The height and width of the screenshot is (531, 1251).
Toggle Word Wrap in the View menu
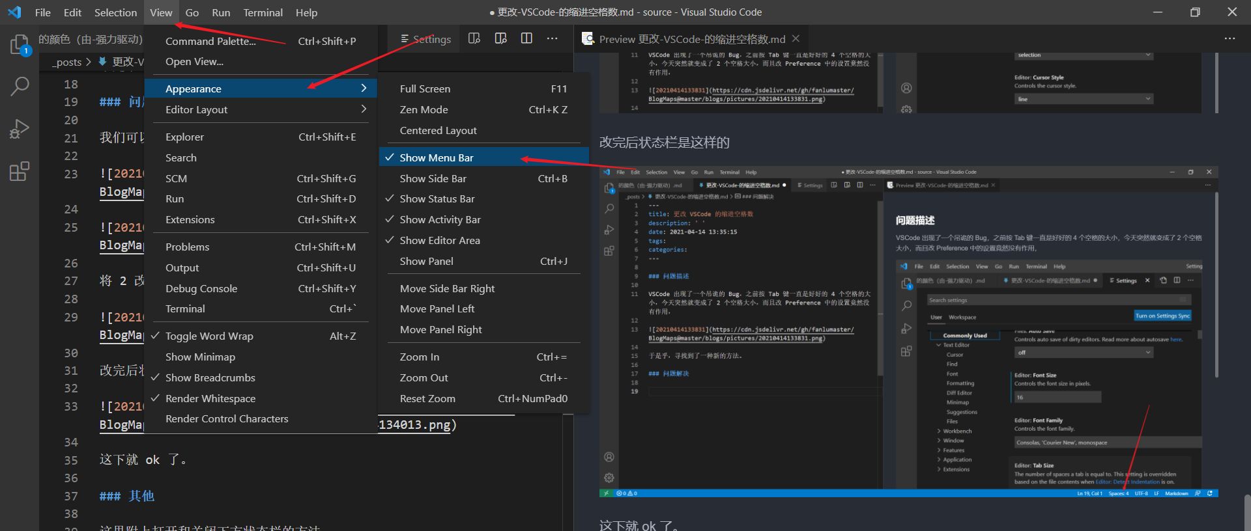pos(261,336)
